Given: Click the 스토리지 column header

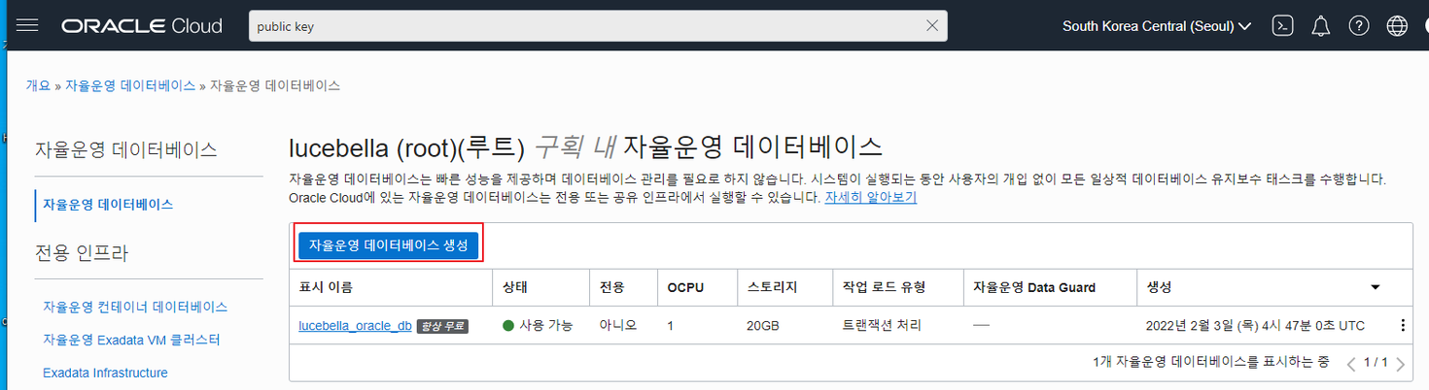Looking at the screenshot, I should pos(773,287).
